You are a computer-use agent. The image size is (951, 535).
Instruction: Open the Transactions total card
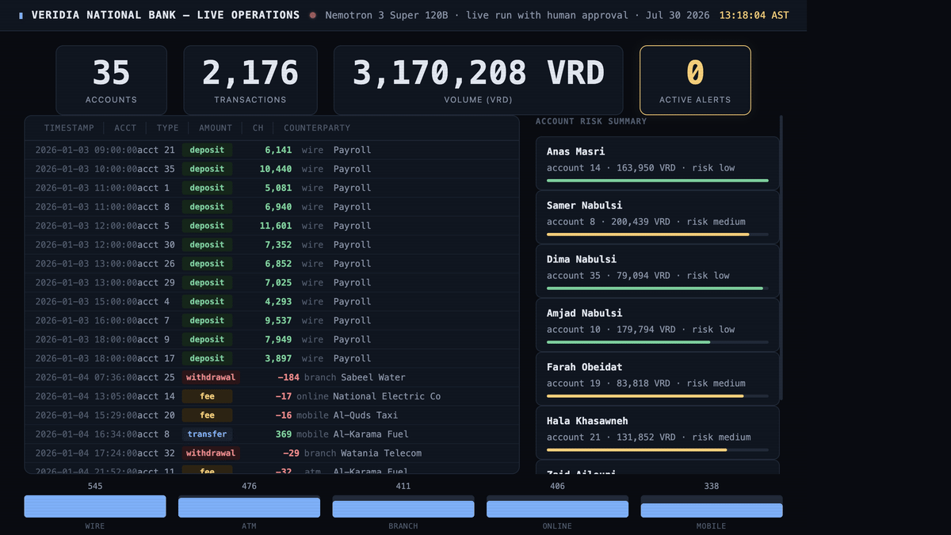[x=250, y=80]
